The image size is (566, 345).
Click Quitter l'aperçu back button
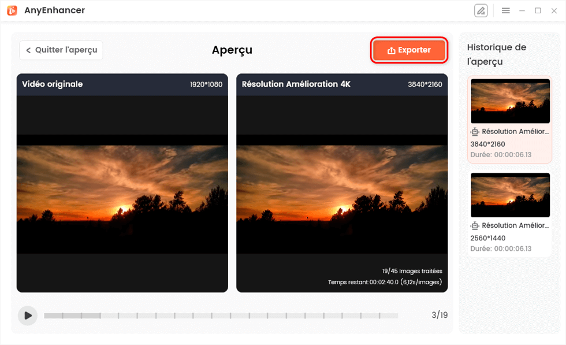click(x=61, y=50)
